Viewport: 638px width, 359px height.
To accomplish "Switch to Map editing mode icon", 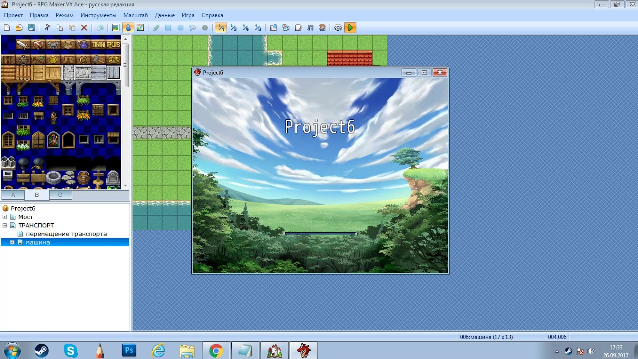I will click(x=116, y=28).
